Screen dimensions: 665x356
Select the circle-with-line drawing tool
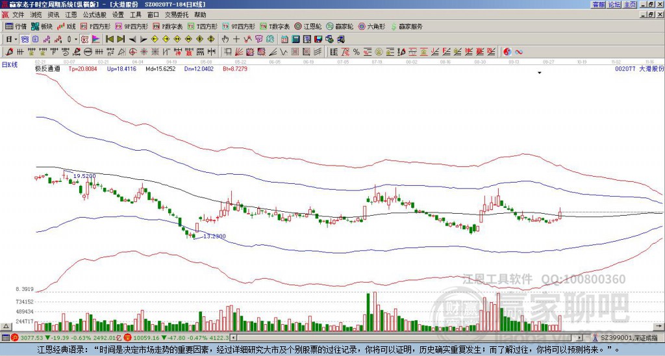(x=88, y=52)
